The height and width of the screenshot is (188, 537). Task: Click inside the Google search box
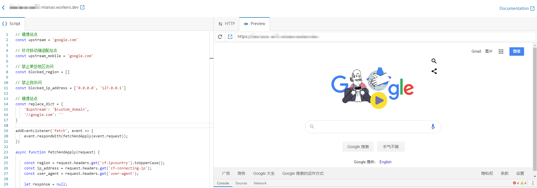coord(373,127)
